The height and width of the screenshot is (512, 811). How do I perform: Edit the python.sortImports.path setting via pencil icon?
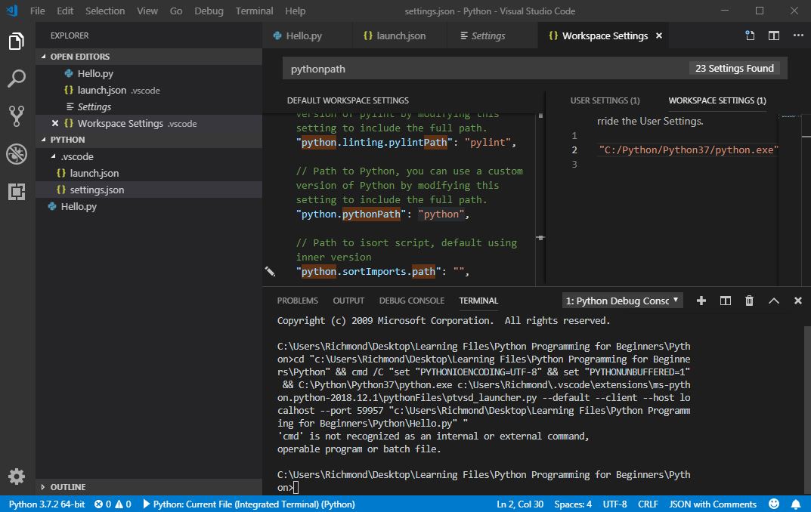[x=271, y=271]
